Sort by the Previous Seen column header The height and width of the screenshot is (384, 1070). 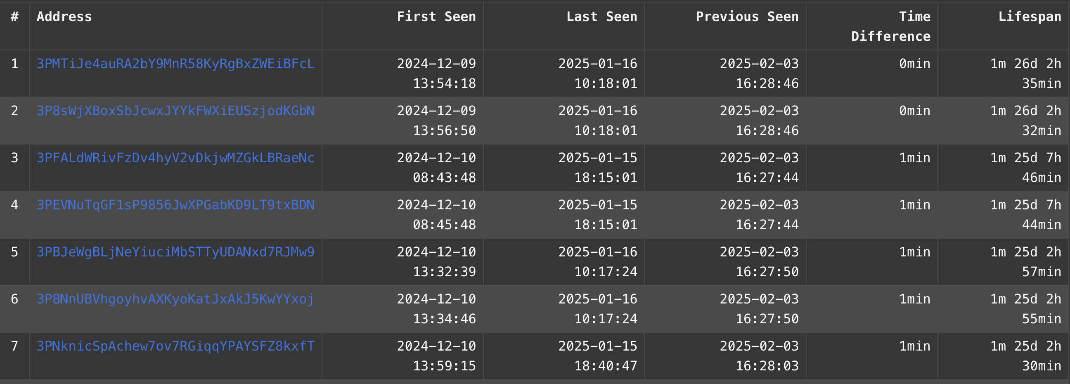coord(747,17)
